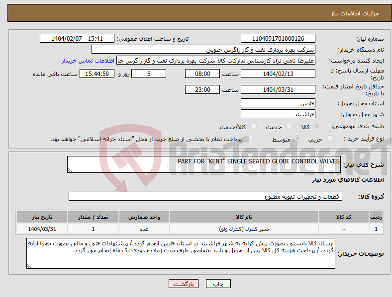Select the جزیی purchase type radio
392x297 pixels.
coord(330,138)
